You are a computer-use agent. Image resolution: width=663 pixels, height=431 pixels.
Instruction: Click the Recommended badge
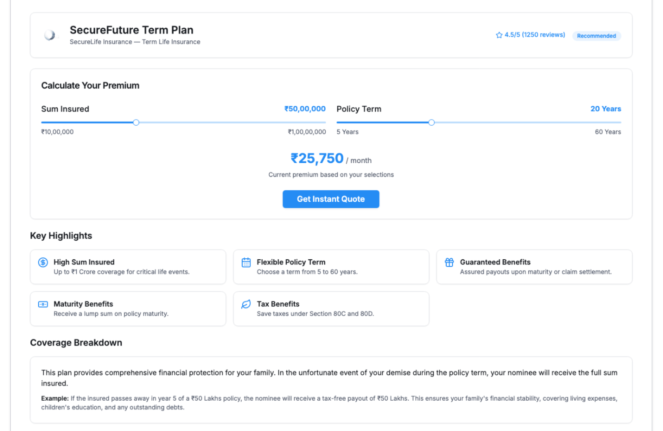(596, 36)
